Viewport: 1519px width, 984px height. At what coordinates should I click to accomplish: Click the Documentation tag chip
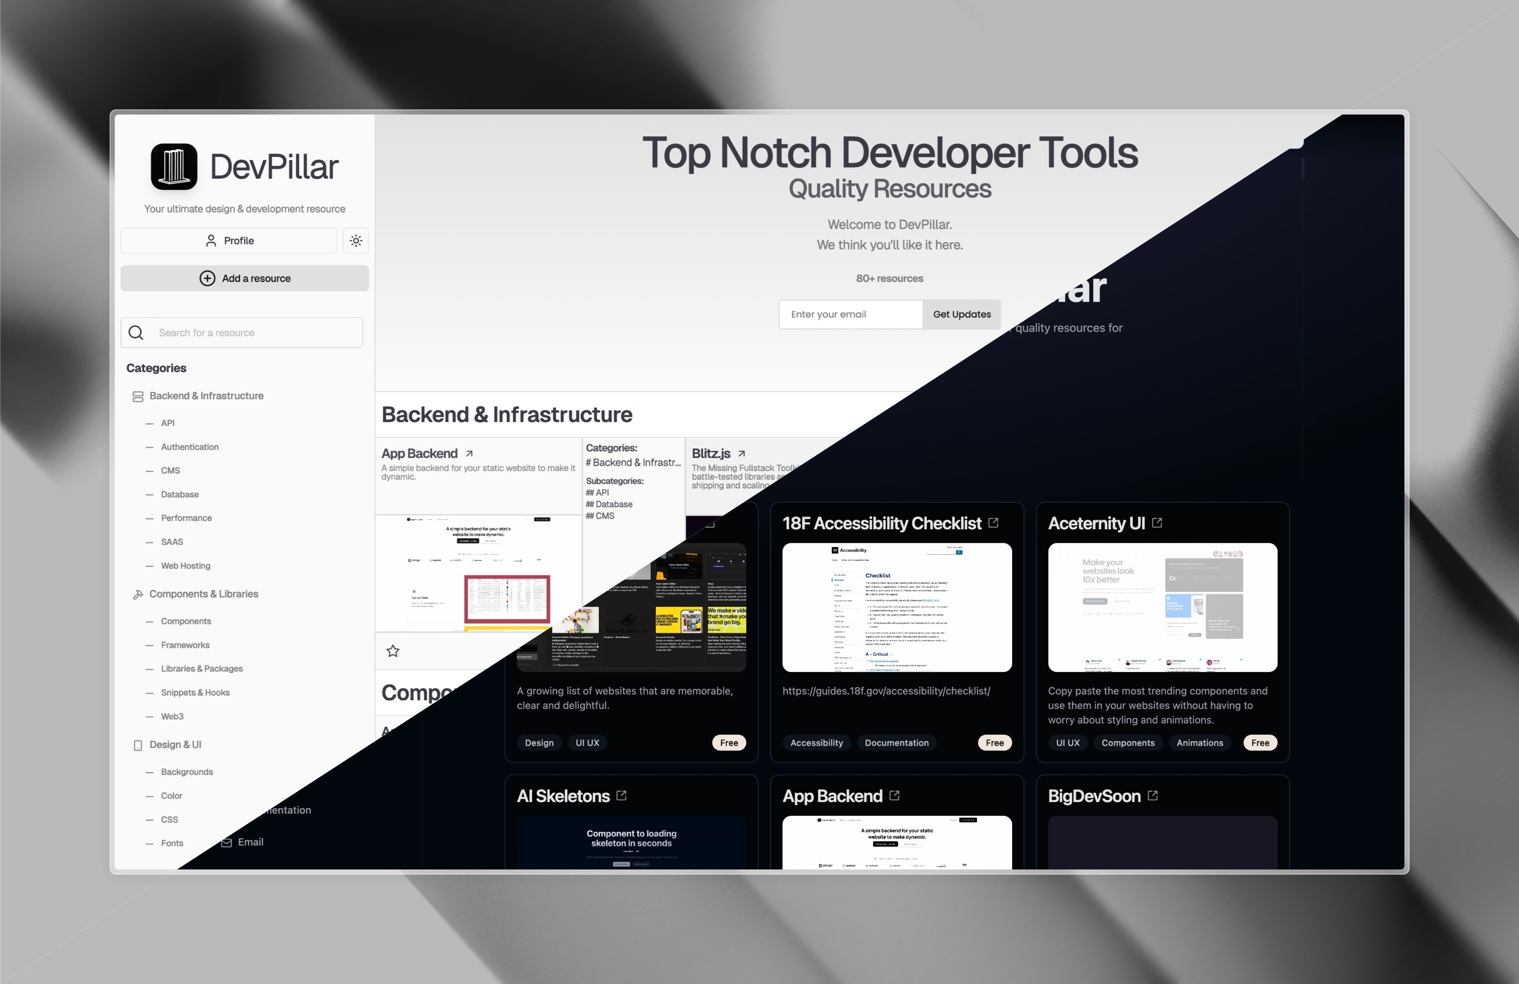(897, 743)
